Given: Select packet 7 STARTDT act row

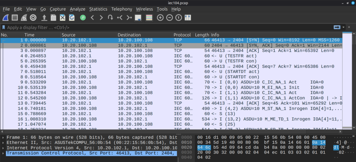Looking at the screenshot, I should [x=171, y=72].
